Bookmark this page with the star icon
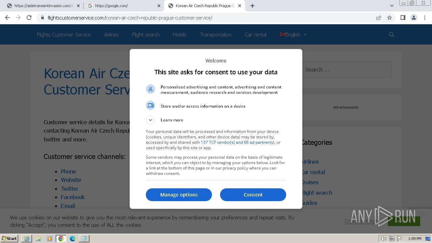The width and height of the screenshot is (432, 243). [389, 18]
